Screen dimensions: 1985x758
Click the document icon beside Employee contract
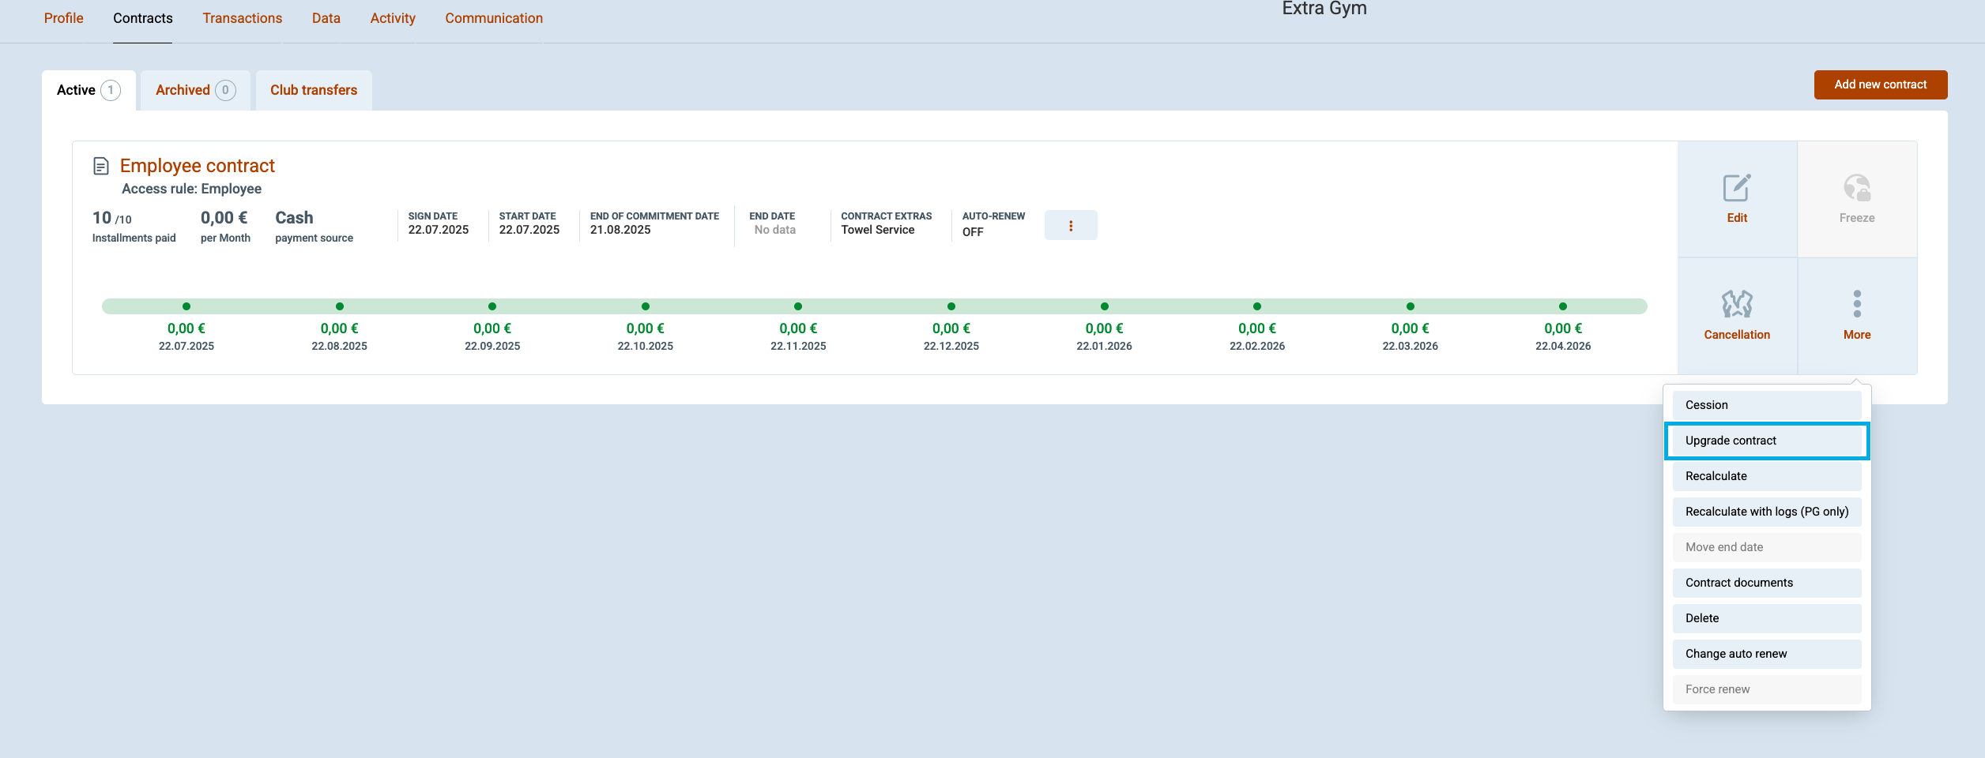tap(101, 166)
